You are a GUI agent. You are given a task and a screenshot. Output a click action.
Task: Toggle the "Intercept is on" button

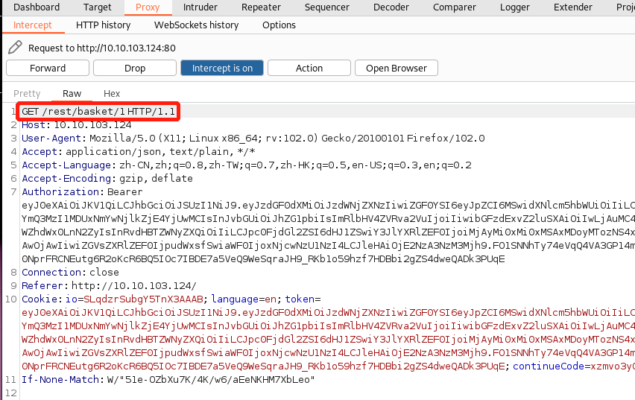click(222, 68)
